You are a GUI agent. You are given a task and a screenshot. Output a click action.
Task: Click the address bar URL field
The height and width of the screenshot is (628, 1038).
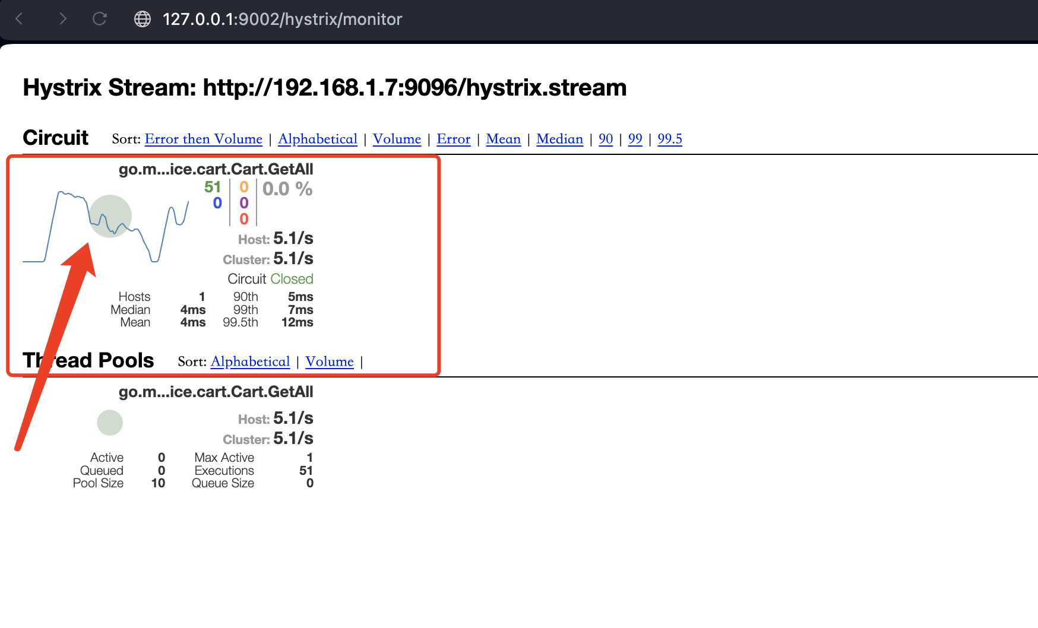(x=282, y=19)
